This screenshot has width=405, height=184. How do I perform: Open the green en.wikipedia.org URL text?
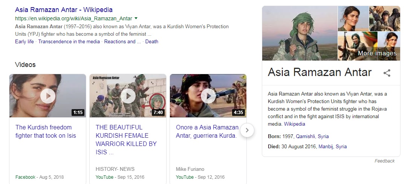point(73,18)
